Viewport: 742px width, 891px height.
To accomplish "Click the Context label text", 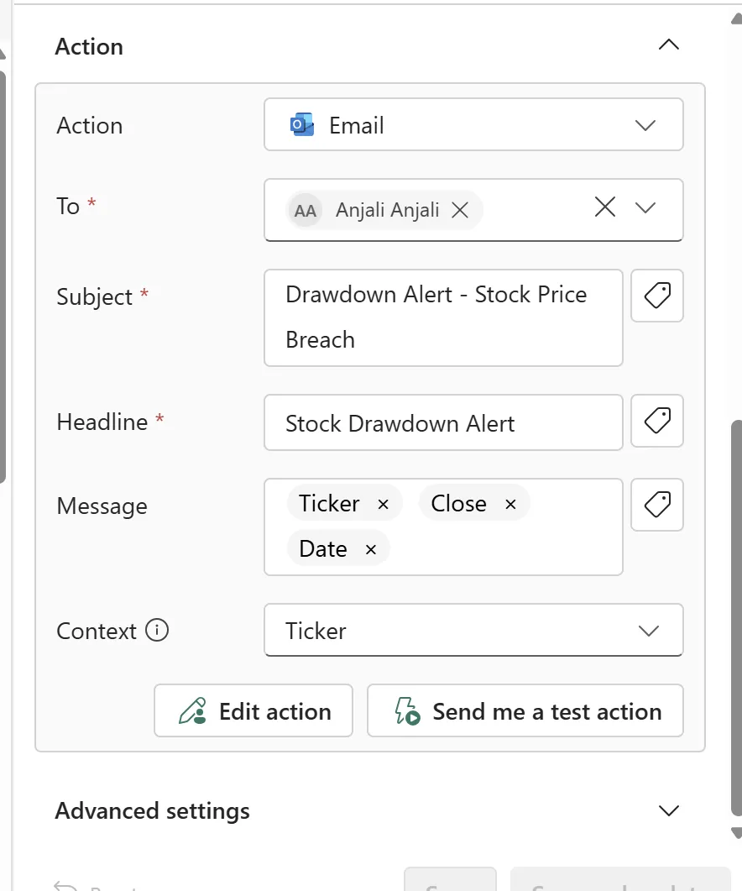I will point(97,631).
